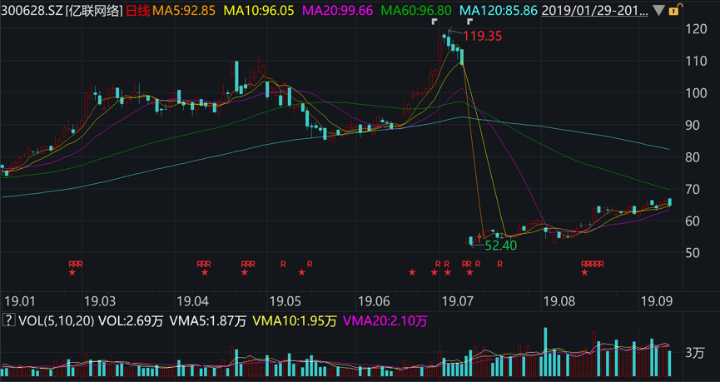Click the MA20:99.66 indicator label
This screenshot has width=720, height=382.
tap(337, 11)
